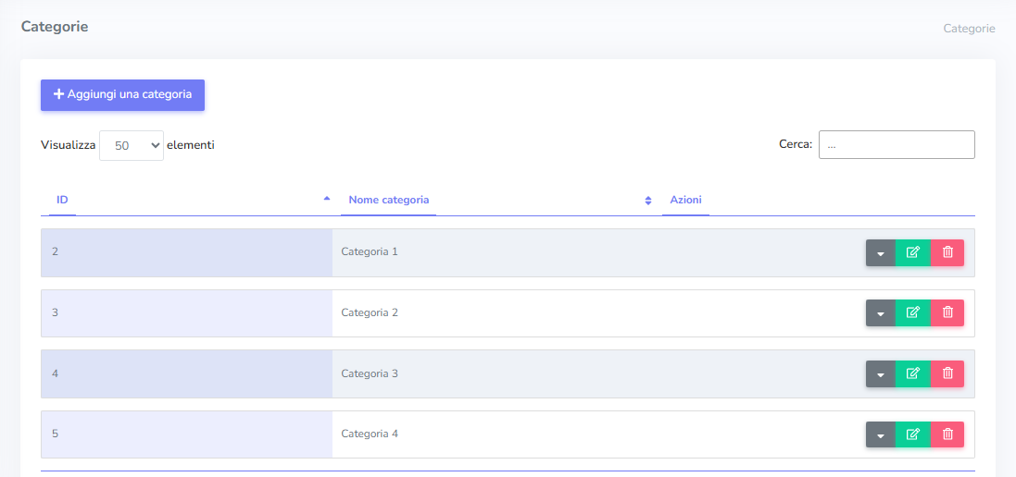Select the Categoria 3 table row name
The height and width of the screenshot is (477, 1016).
click(x=370, y=373)
